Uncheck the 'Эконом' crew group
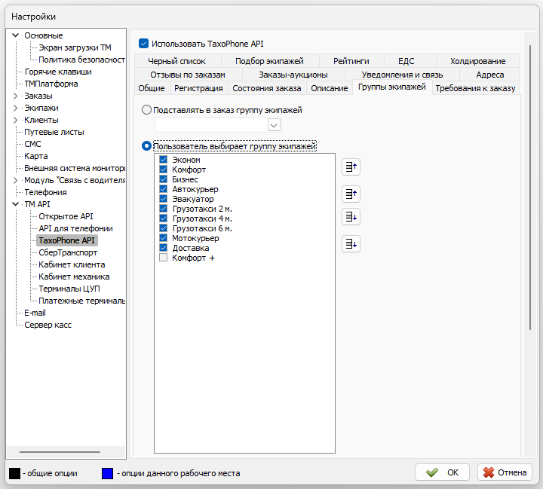The width and height of the screenshot is (543, 489). (163, 160)
